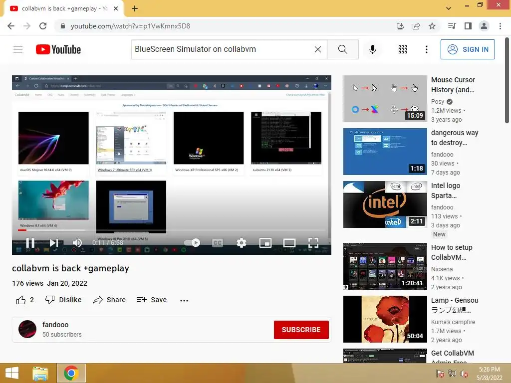511x383 pixels.
Task: Open 'How to setup CollabVM' video title
Action: click(452, 252)
